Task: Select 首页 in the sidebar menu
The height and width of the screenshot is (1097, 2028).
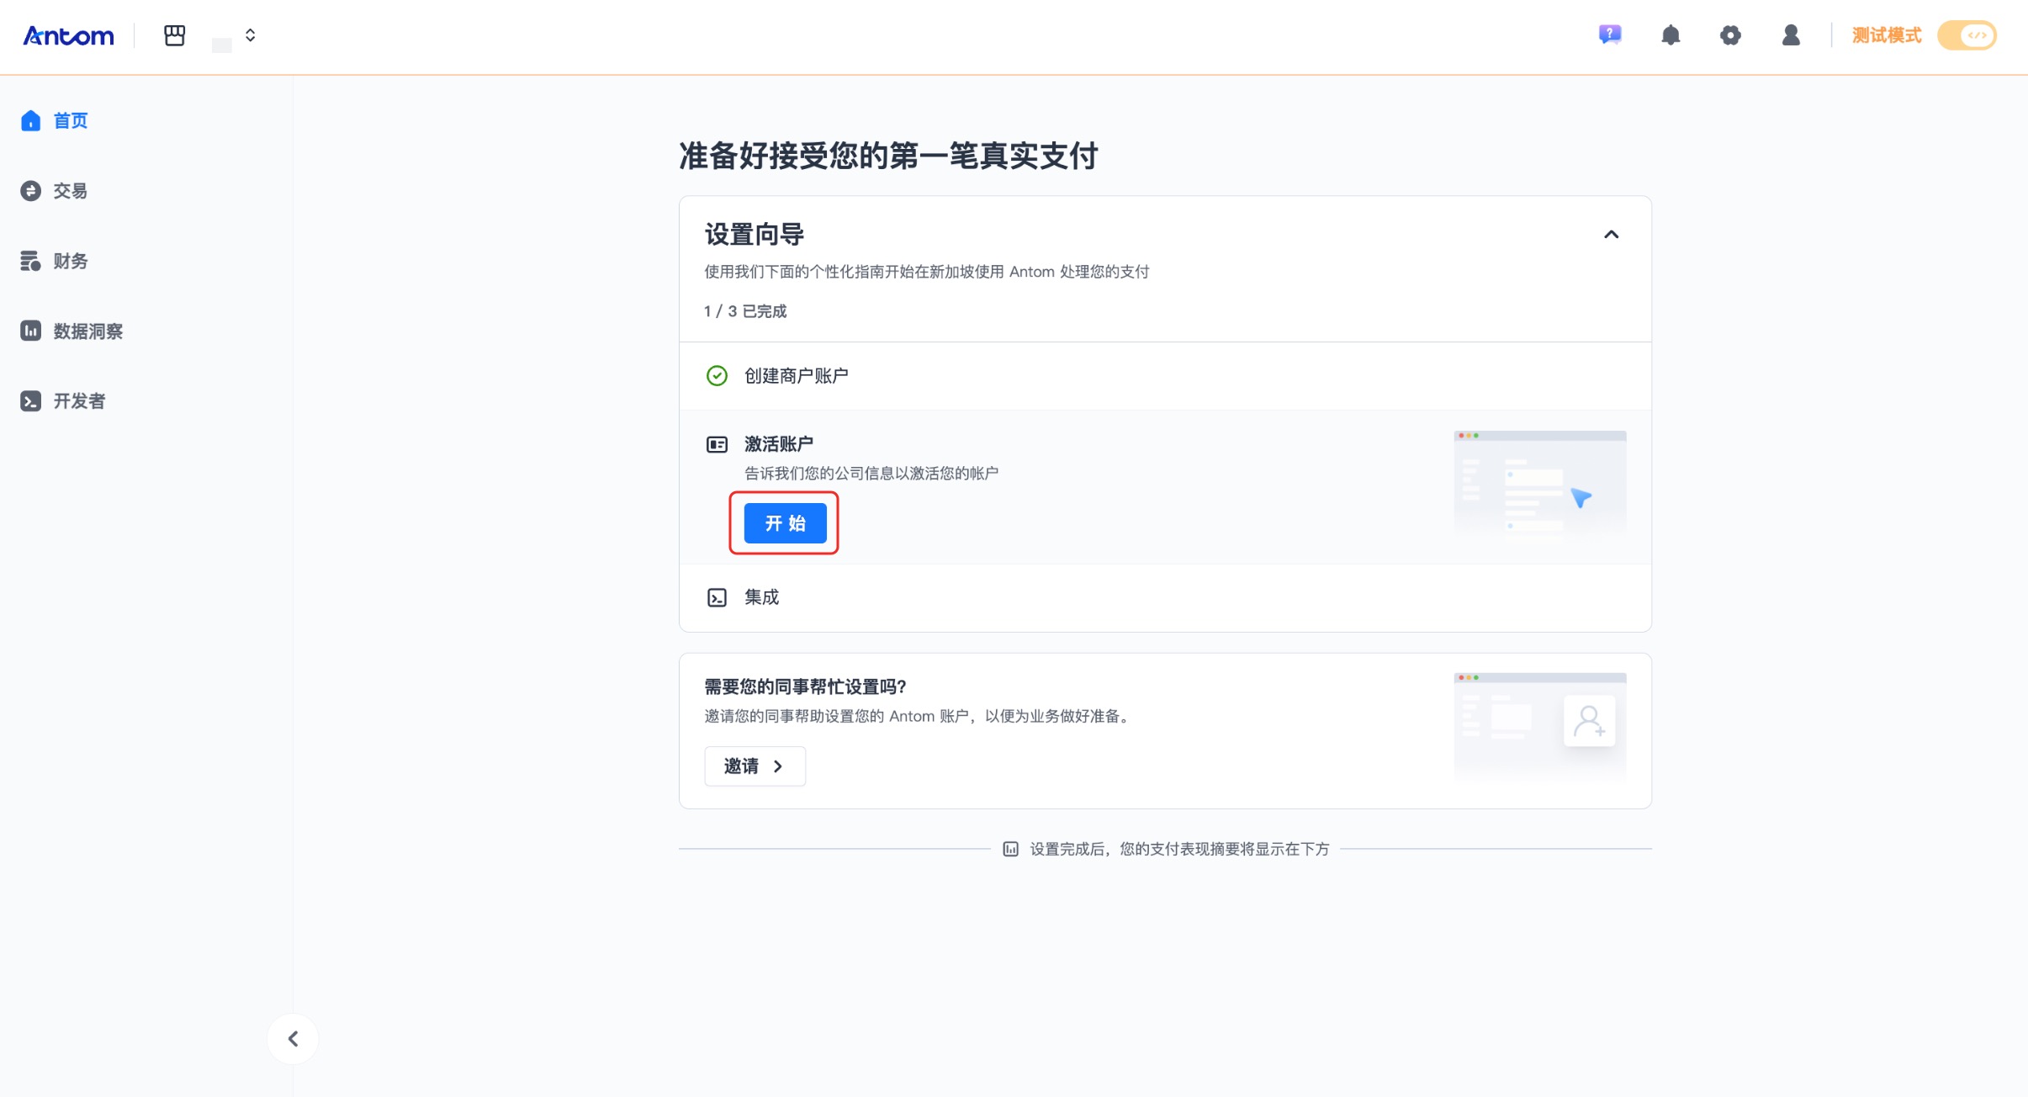Action: pos(71,119)
